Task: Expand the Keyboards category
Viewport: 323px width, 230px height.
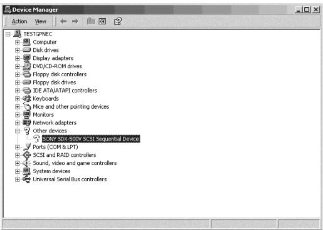Action: 18,99
